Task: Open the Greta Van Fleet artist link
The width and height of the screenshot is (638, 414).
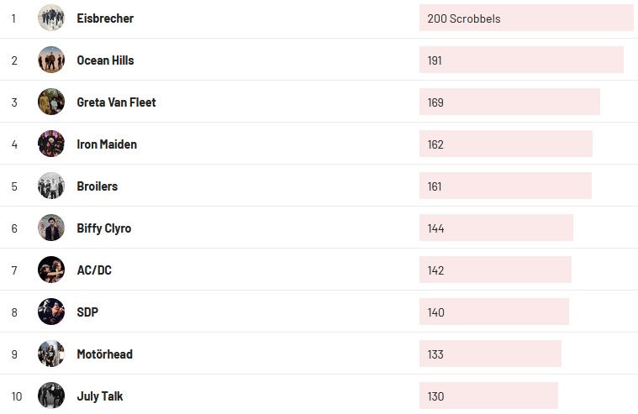Action: click(x=116, y=102)
